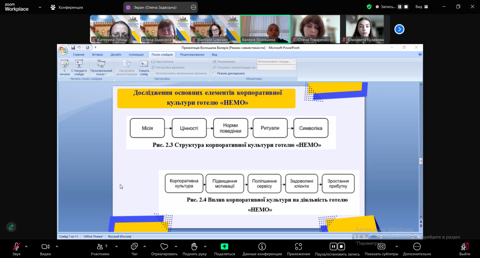Viewport: 480px width, 258px height.
Task: Switch to the Анимация ribbon tab
Action: pos(136,54)
